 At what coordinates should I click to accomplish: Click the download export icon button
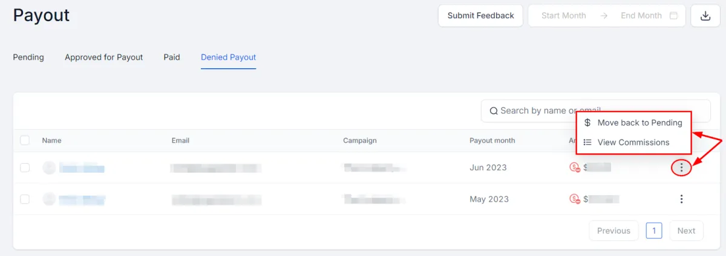click(705, 16)
